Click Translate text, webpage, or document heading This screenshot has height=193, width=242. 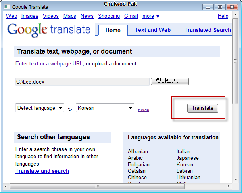tap(74, 51)
